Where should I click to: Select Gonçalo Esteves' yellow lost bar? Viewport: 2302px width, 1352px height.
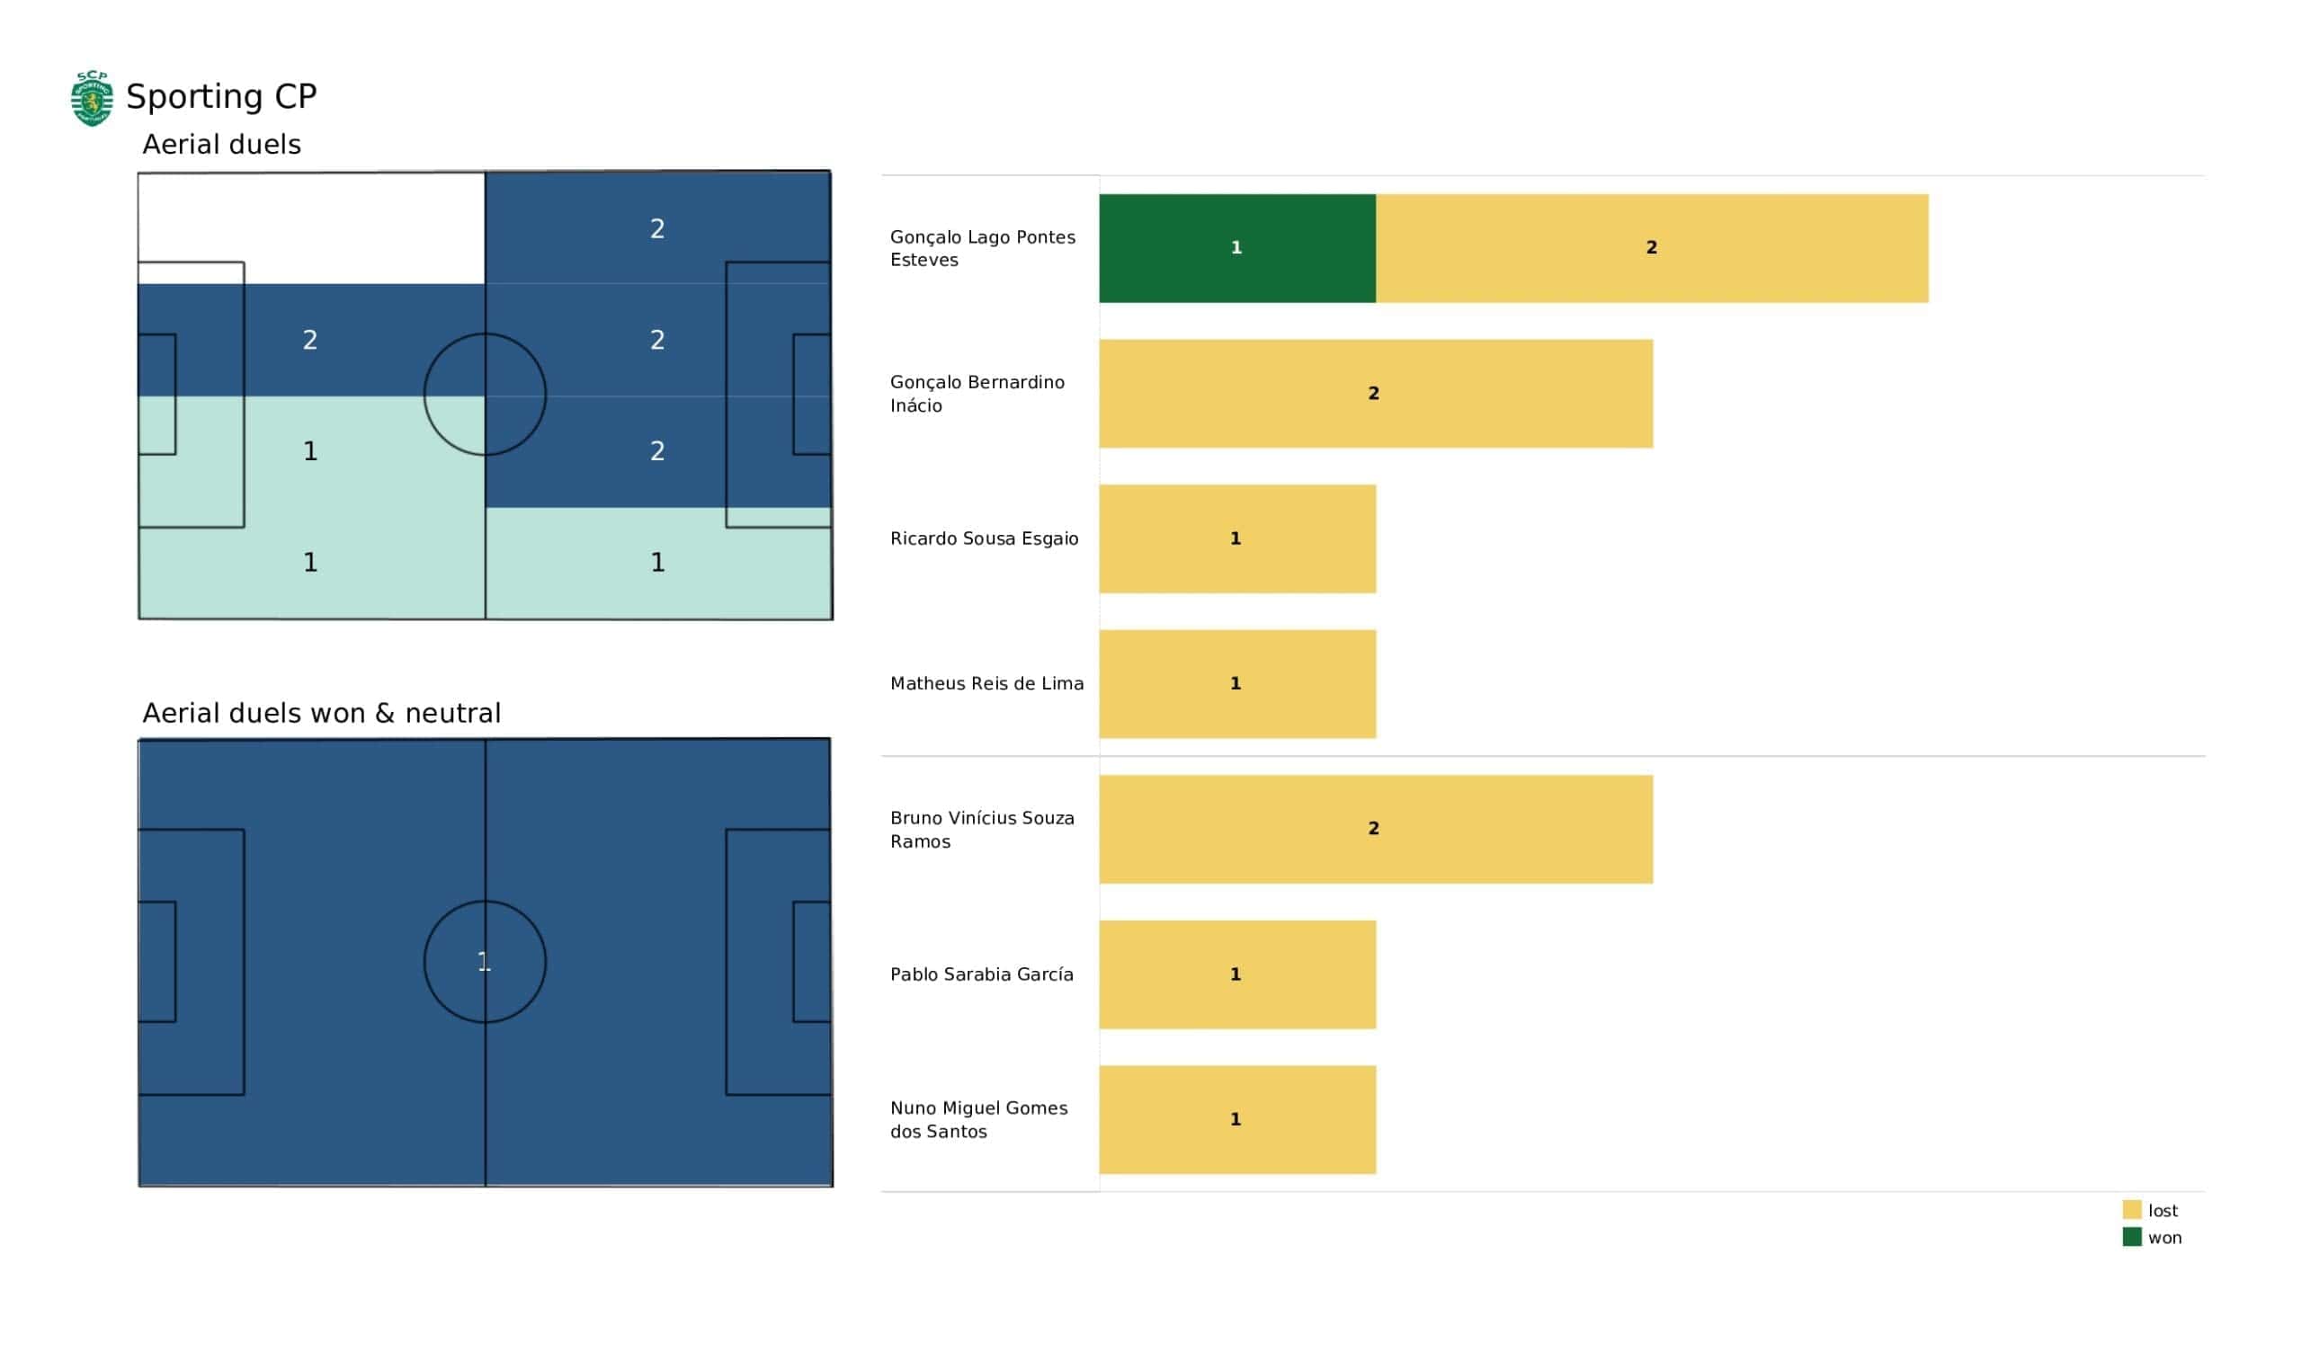coord(1652,247)
